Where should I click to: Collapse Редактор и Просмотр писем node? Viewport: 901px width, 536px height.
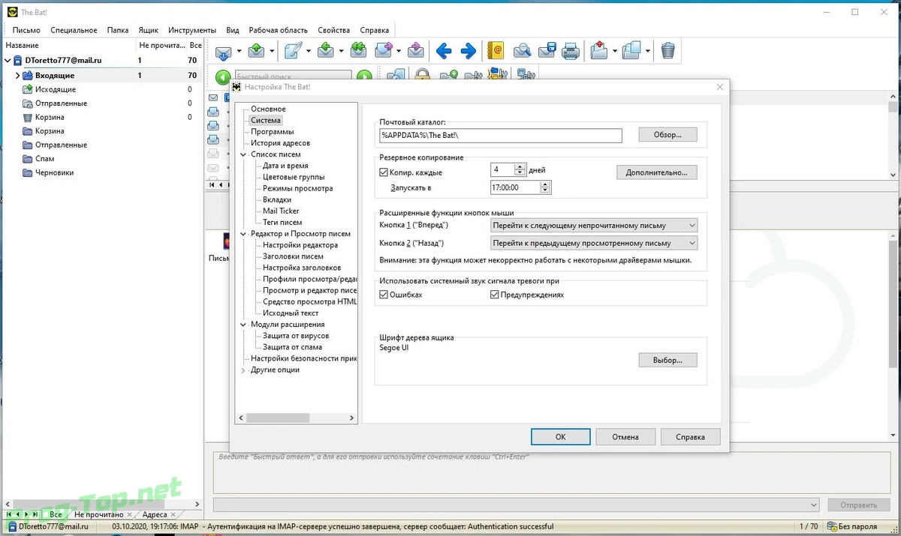243,234
